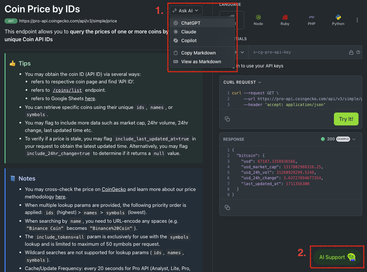Choose ChatGPT from Ask AI menu
Viewport: 367px width, 272px height.
pyautogui.click(x=202, y=23)
